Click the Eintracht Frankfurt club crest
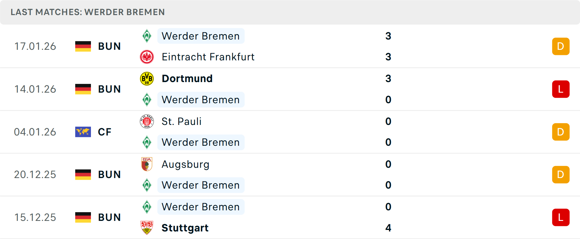Viewport: 580px width, 239px height. pyautogui.click(x=147, y=57)
